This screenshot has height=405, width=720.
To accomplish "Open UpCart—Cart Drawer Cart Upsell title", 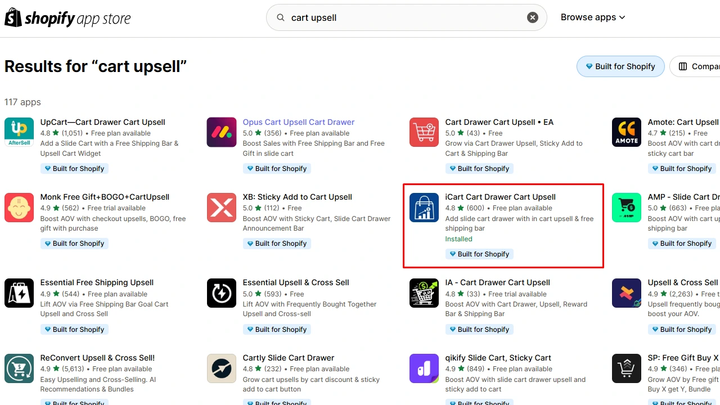I will coord(103,122).
